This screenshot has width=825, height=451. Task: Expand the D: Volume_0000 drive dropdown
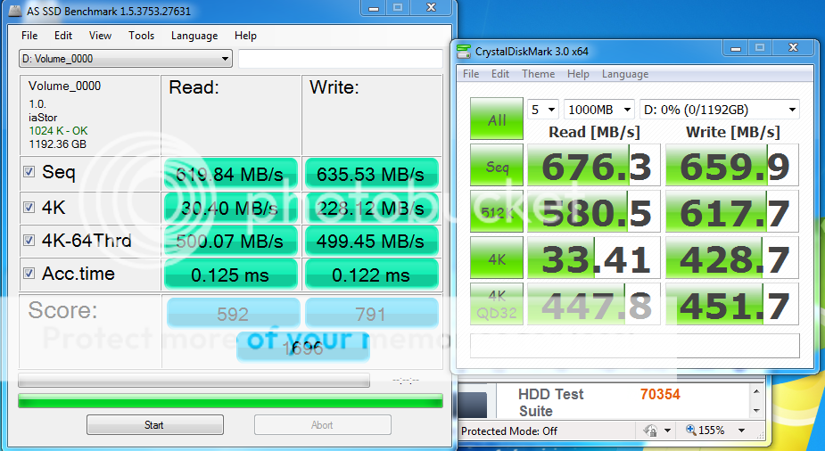point(125,58)
